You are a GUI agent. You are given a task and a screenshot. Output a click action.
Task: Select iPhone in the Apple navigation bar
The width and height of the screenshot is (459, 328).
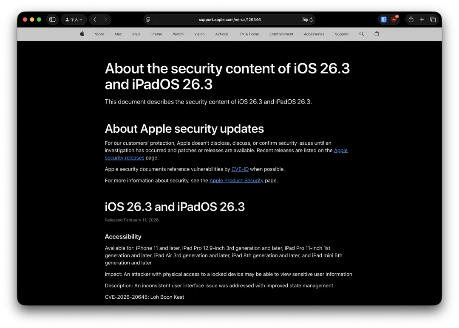pyautogui.click(x=156, y=34)
